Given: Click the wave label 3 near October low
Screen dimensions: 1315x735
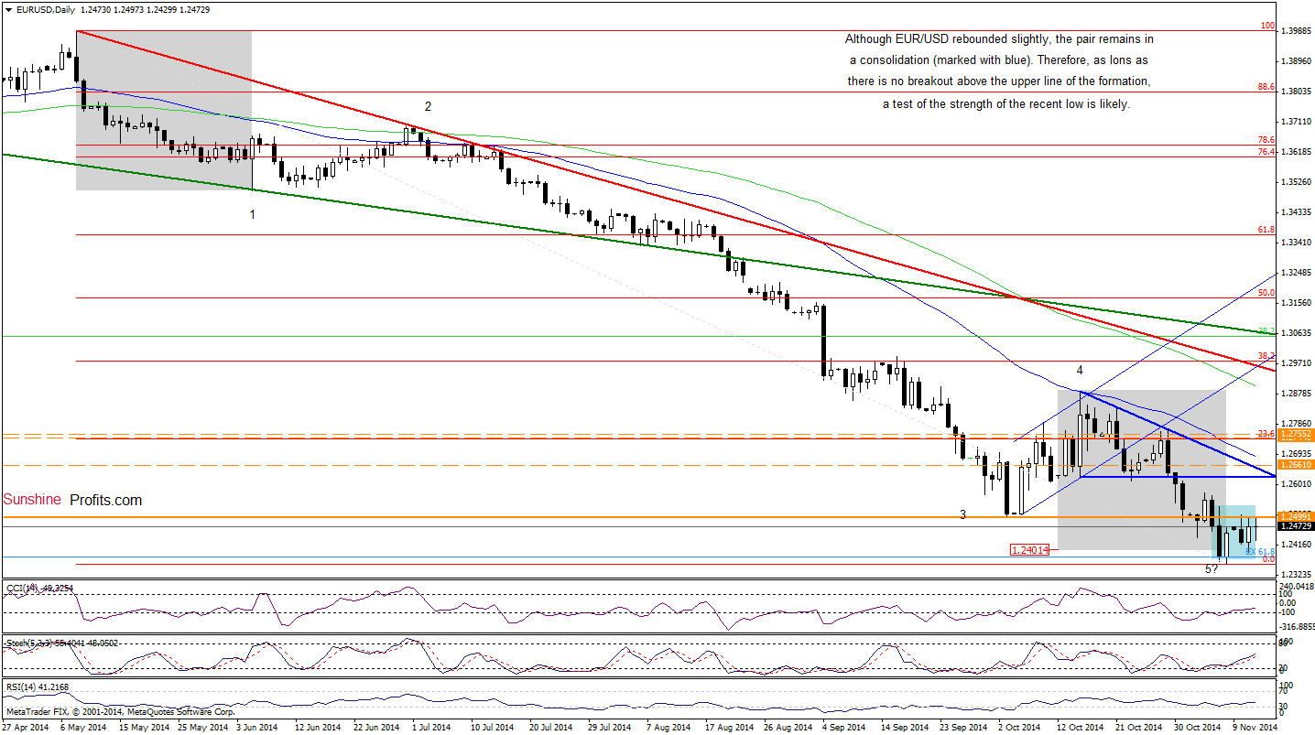Looking at the screenshot, I should click(962, 514).
